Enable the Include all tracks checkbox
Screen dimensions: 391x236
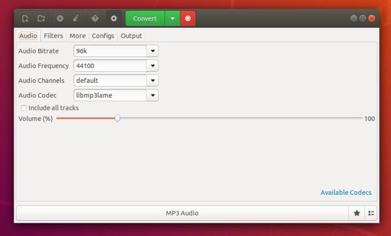(x=24, y=108)
